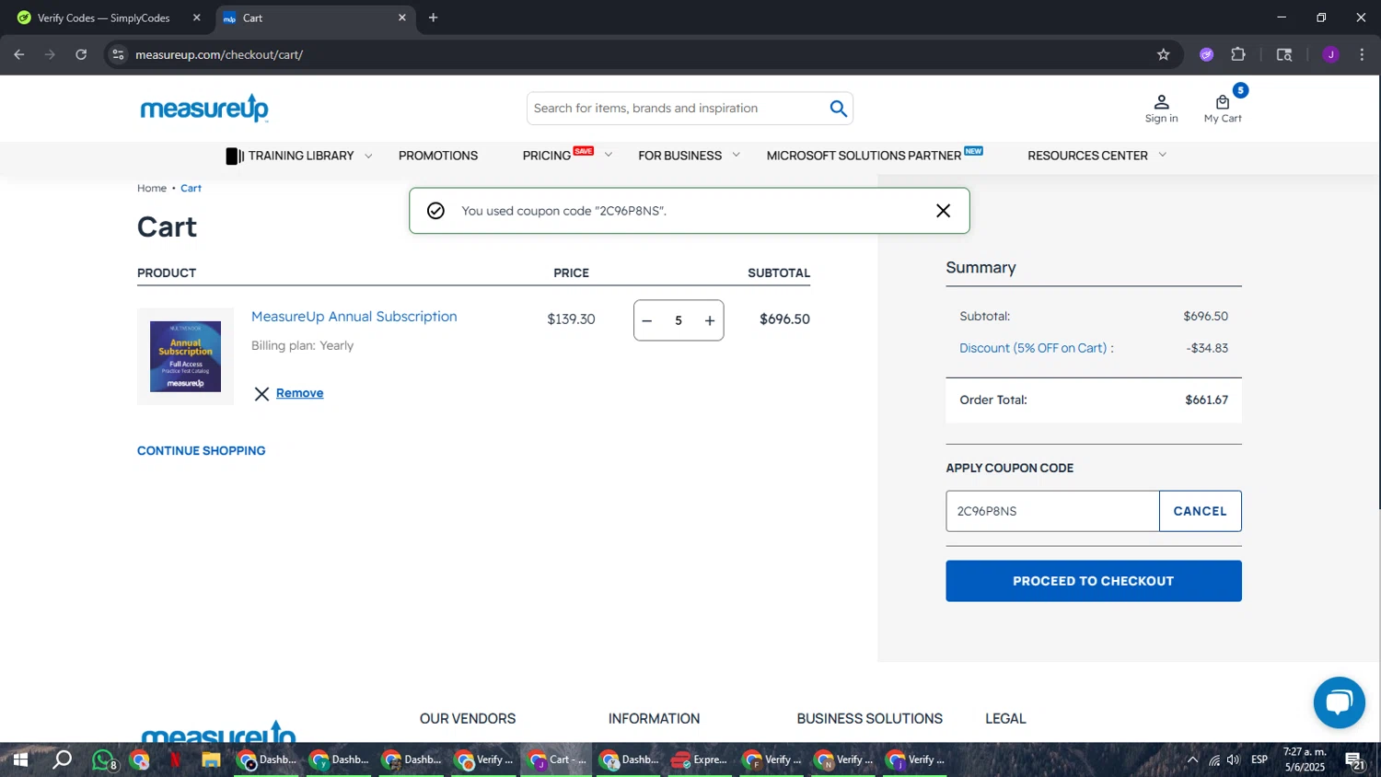Click Proceed to Checkout button
This screenshot has height=777, width=1381.
point(1094,581)
